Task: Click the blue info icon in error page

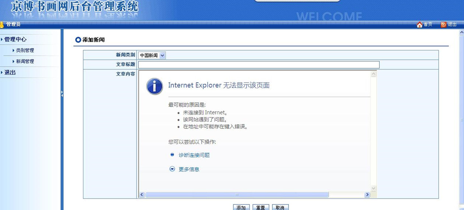Action: pyautogui.click(x=155, y=87)
